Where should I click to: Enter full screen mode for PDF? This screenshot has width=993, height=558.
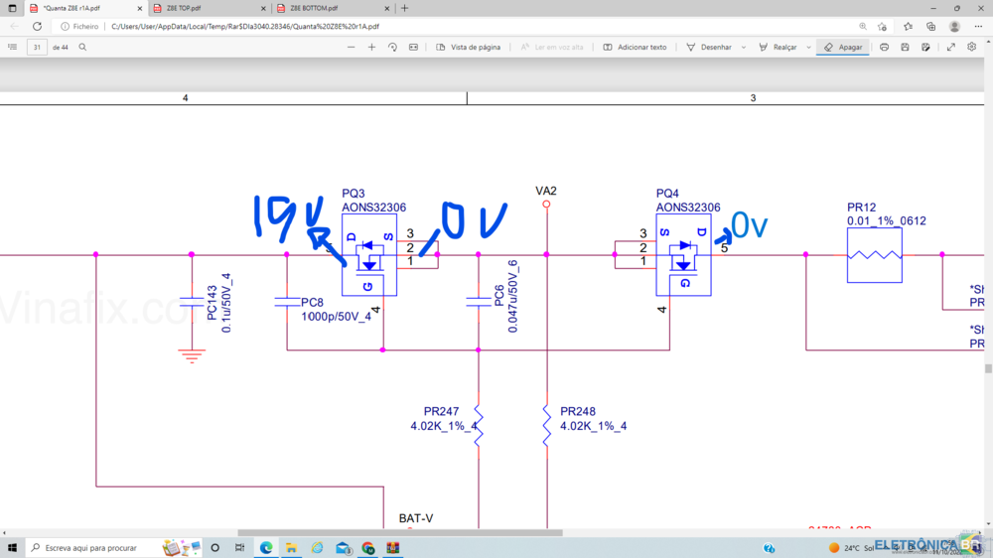pyautogui.click(x=951, y=47)
